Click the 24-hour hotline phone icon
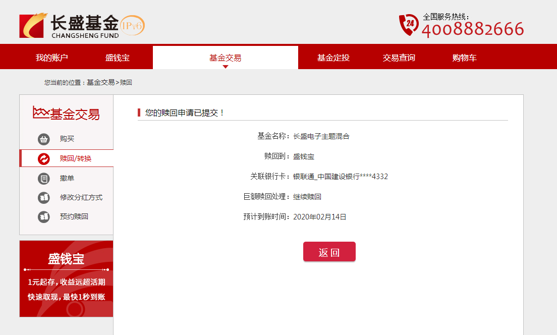The width and height of the screenshot is (557, 335). coord(409,25)
